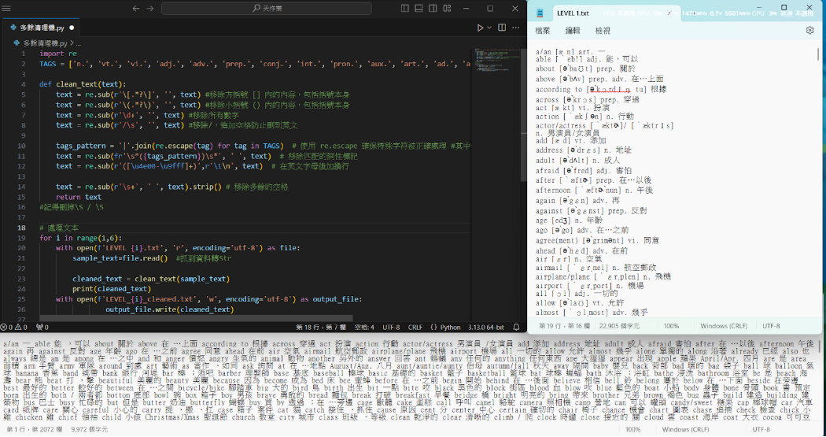Toggle the bottom panel layout icon
Screen dimensions: 826x437
click(x=419, y=9)
